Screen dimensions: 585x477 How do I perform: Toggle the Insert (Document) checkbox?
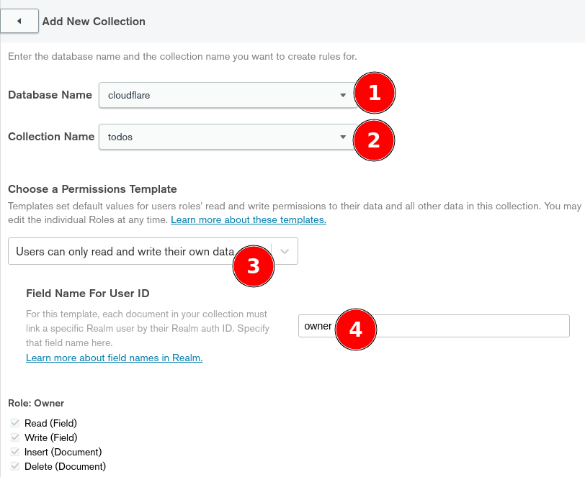(15, 452)
